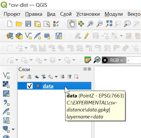Click Pan Map to Selection icon
141x138 pixels.
coord(81,24)
